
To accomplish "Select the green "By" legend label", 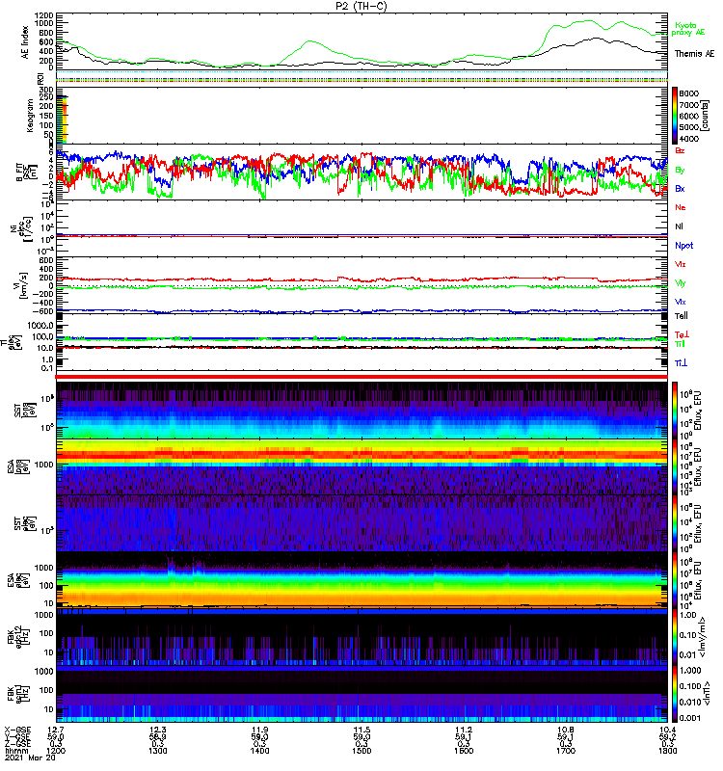I will pos(680,171).
